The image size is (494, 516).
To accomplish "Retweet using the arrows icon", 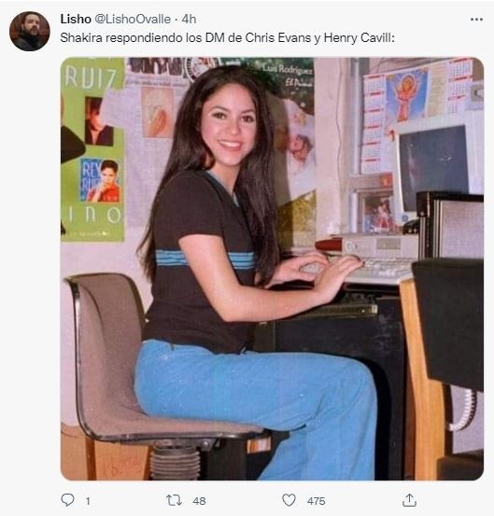I will (174, 500).
